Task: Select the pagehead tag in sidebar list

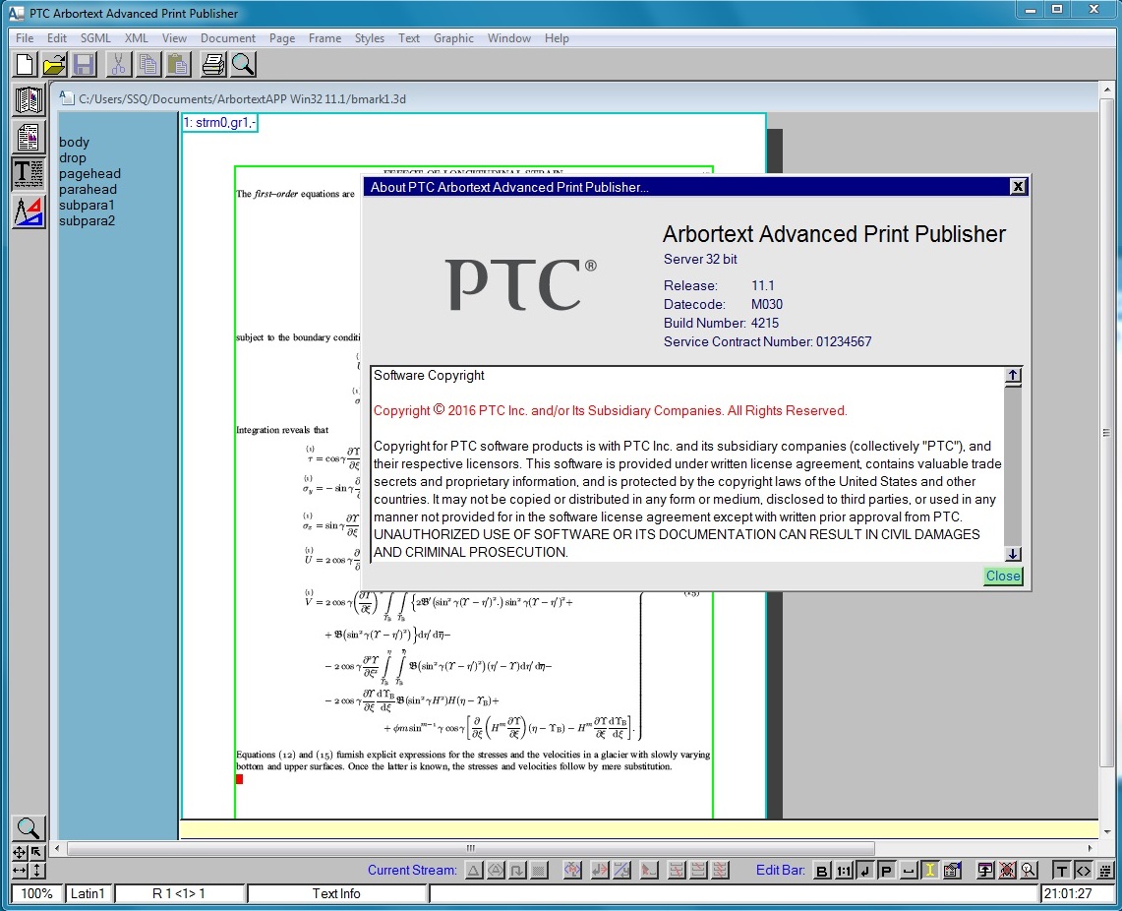Action: coord(90,173)
